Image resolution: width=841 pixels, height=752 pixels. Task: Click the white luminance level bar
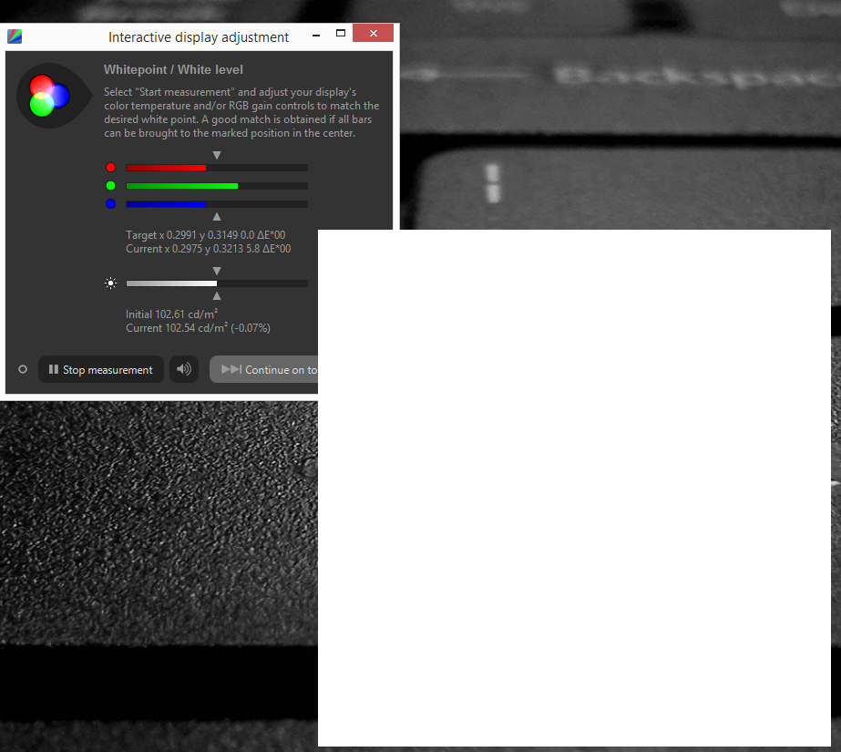point(217,283)
